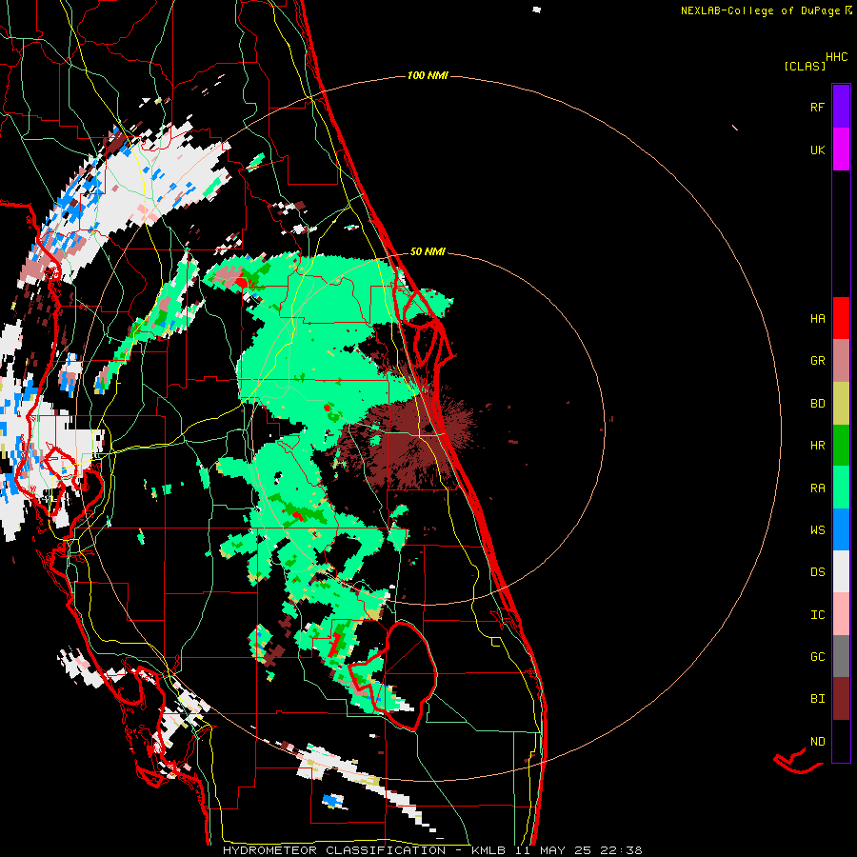Click the KMLB radar site identifier
The height and width of the screenshot is (857, 857).
(488, 850)
